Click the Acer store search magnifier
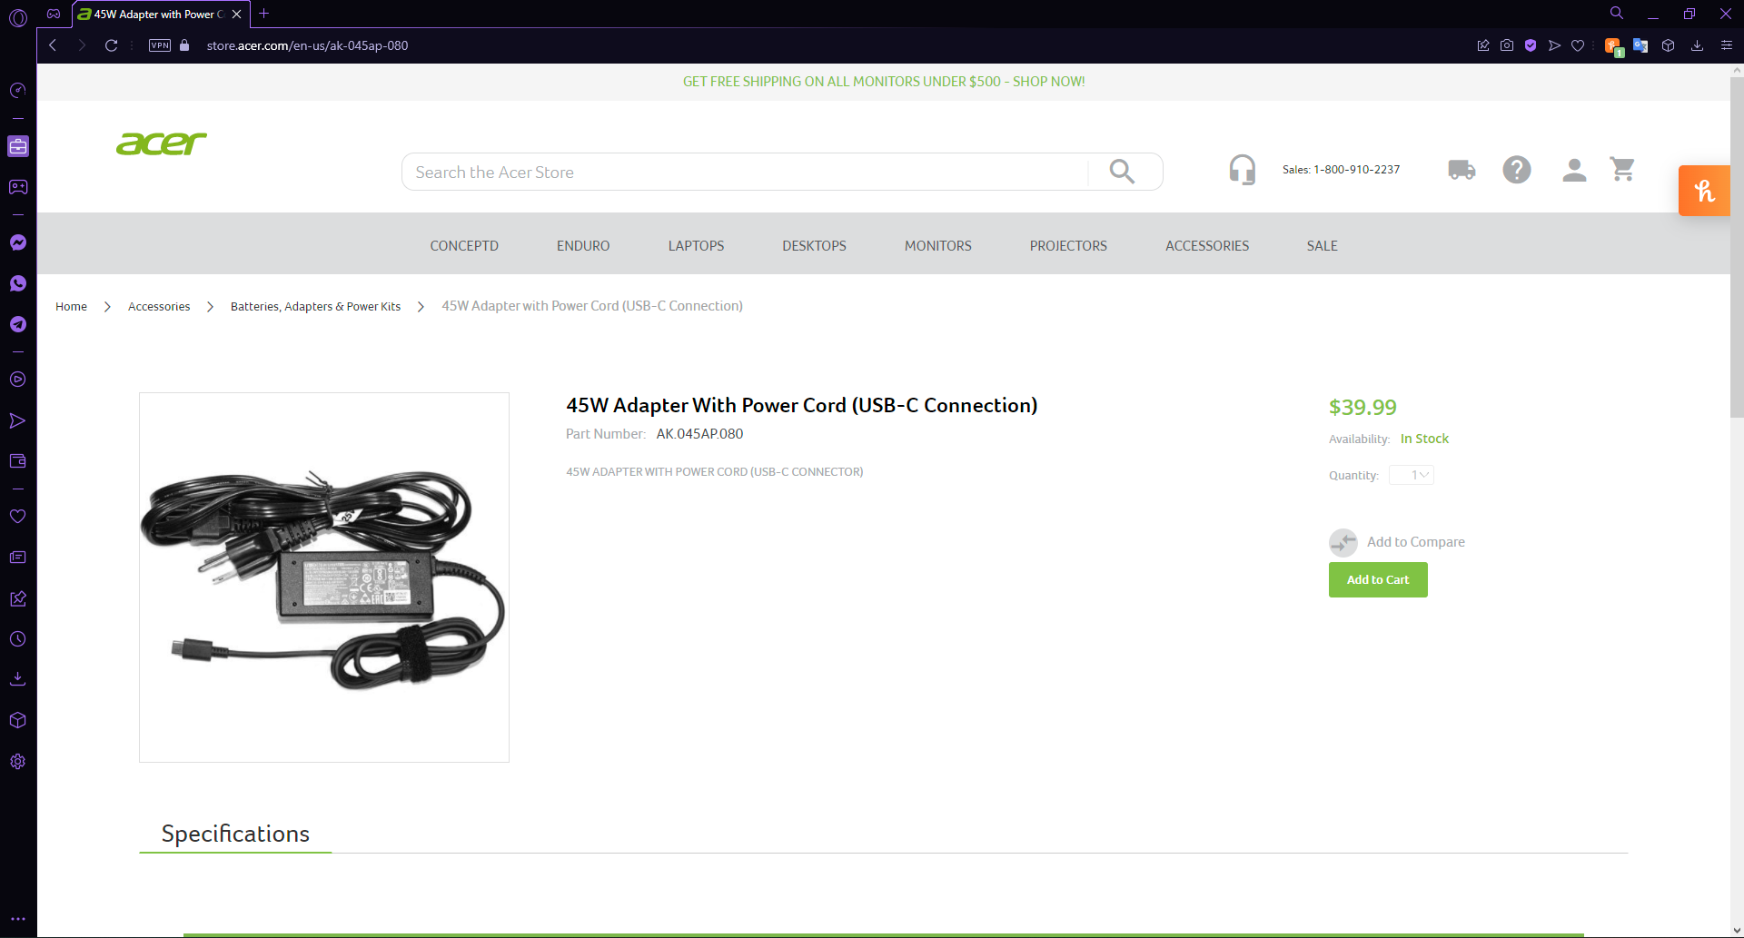The width and height of the screenshot is (1744, 938). coord(1122,172)
